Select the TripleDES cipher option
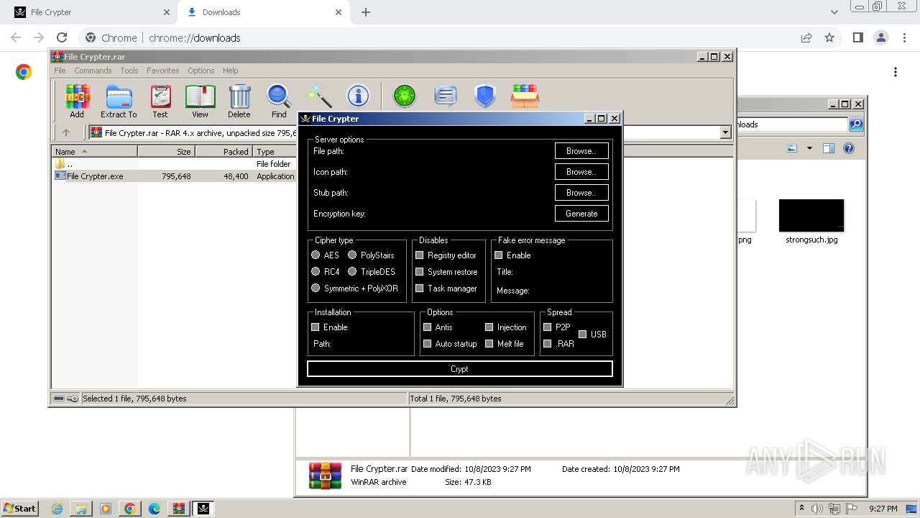Image resolution: width=920 pixels, height=518 pixels. click(x=352, y=271)
